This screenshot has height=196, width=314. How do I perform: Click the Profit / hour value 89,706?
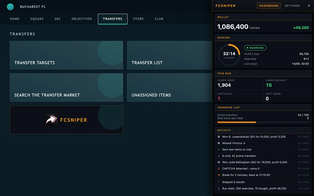304,54
